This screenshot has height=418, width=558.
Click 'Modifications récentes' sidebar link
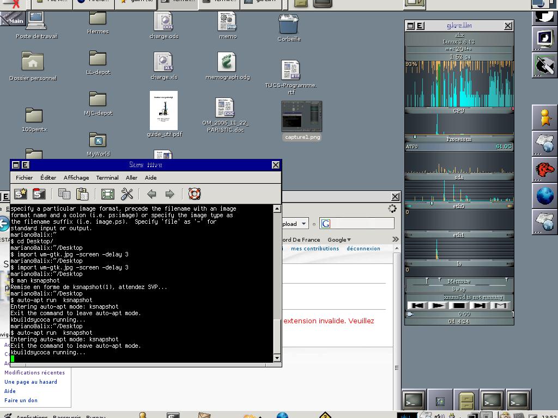tap(34, 373)
